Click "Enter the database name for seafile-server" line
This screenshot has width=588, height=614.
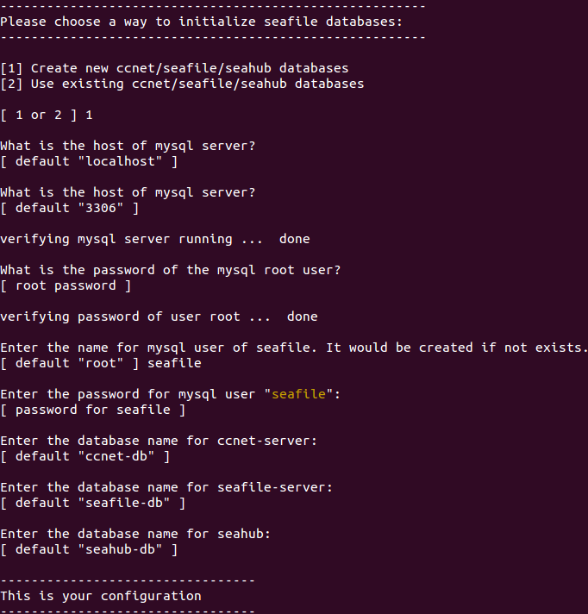tap(166, 487)
